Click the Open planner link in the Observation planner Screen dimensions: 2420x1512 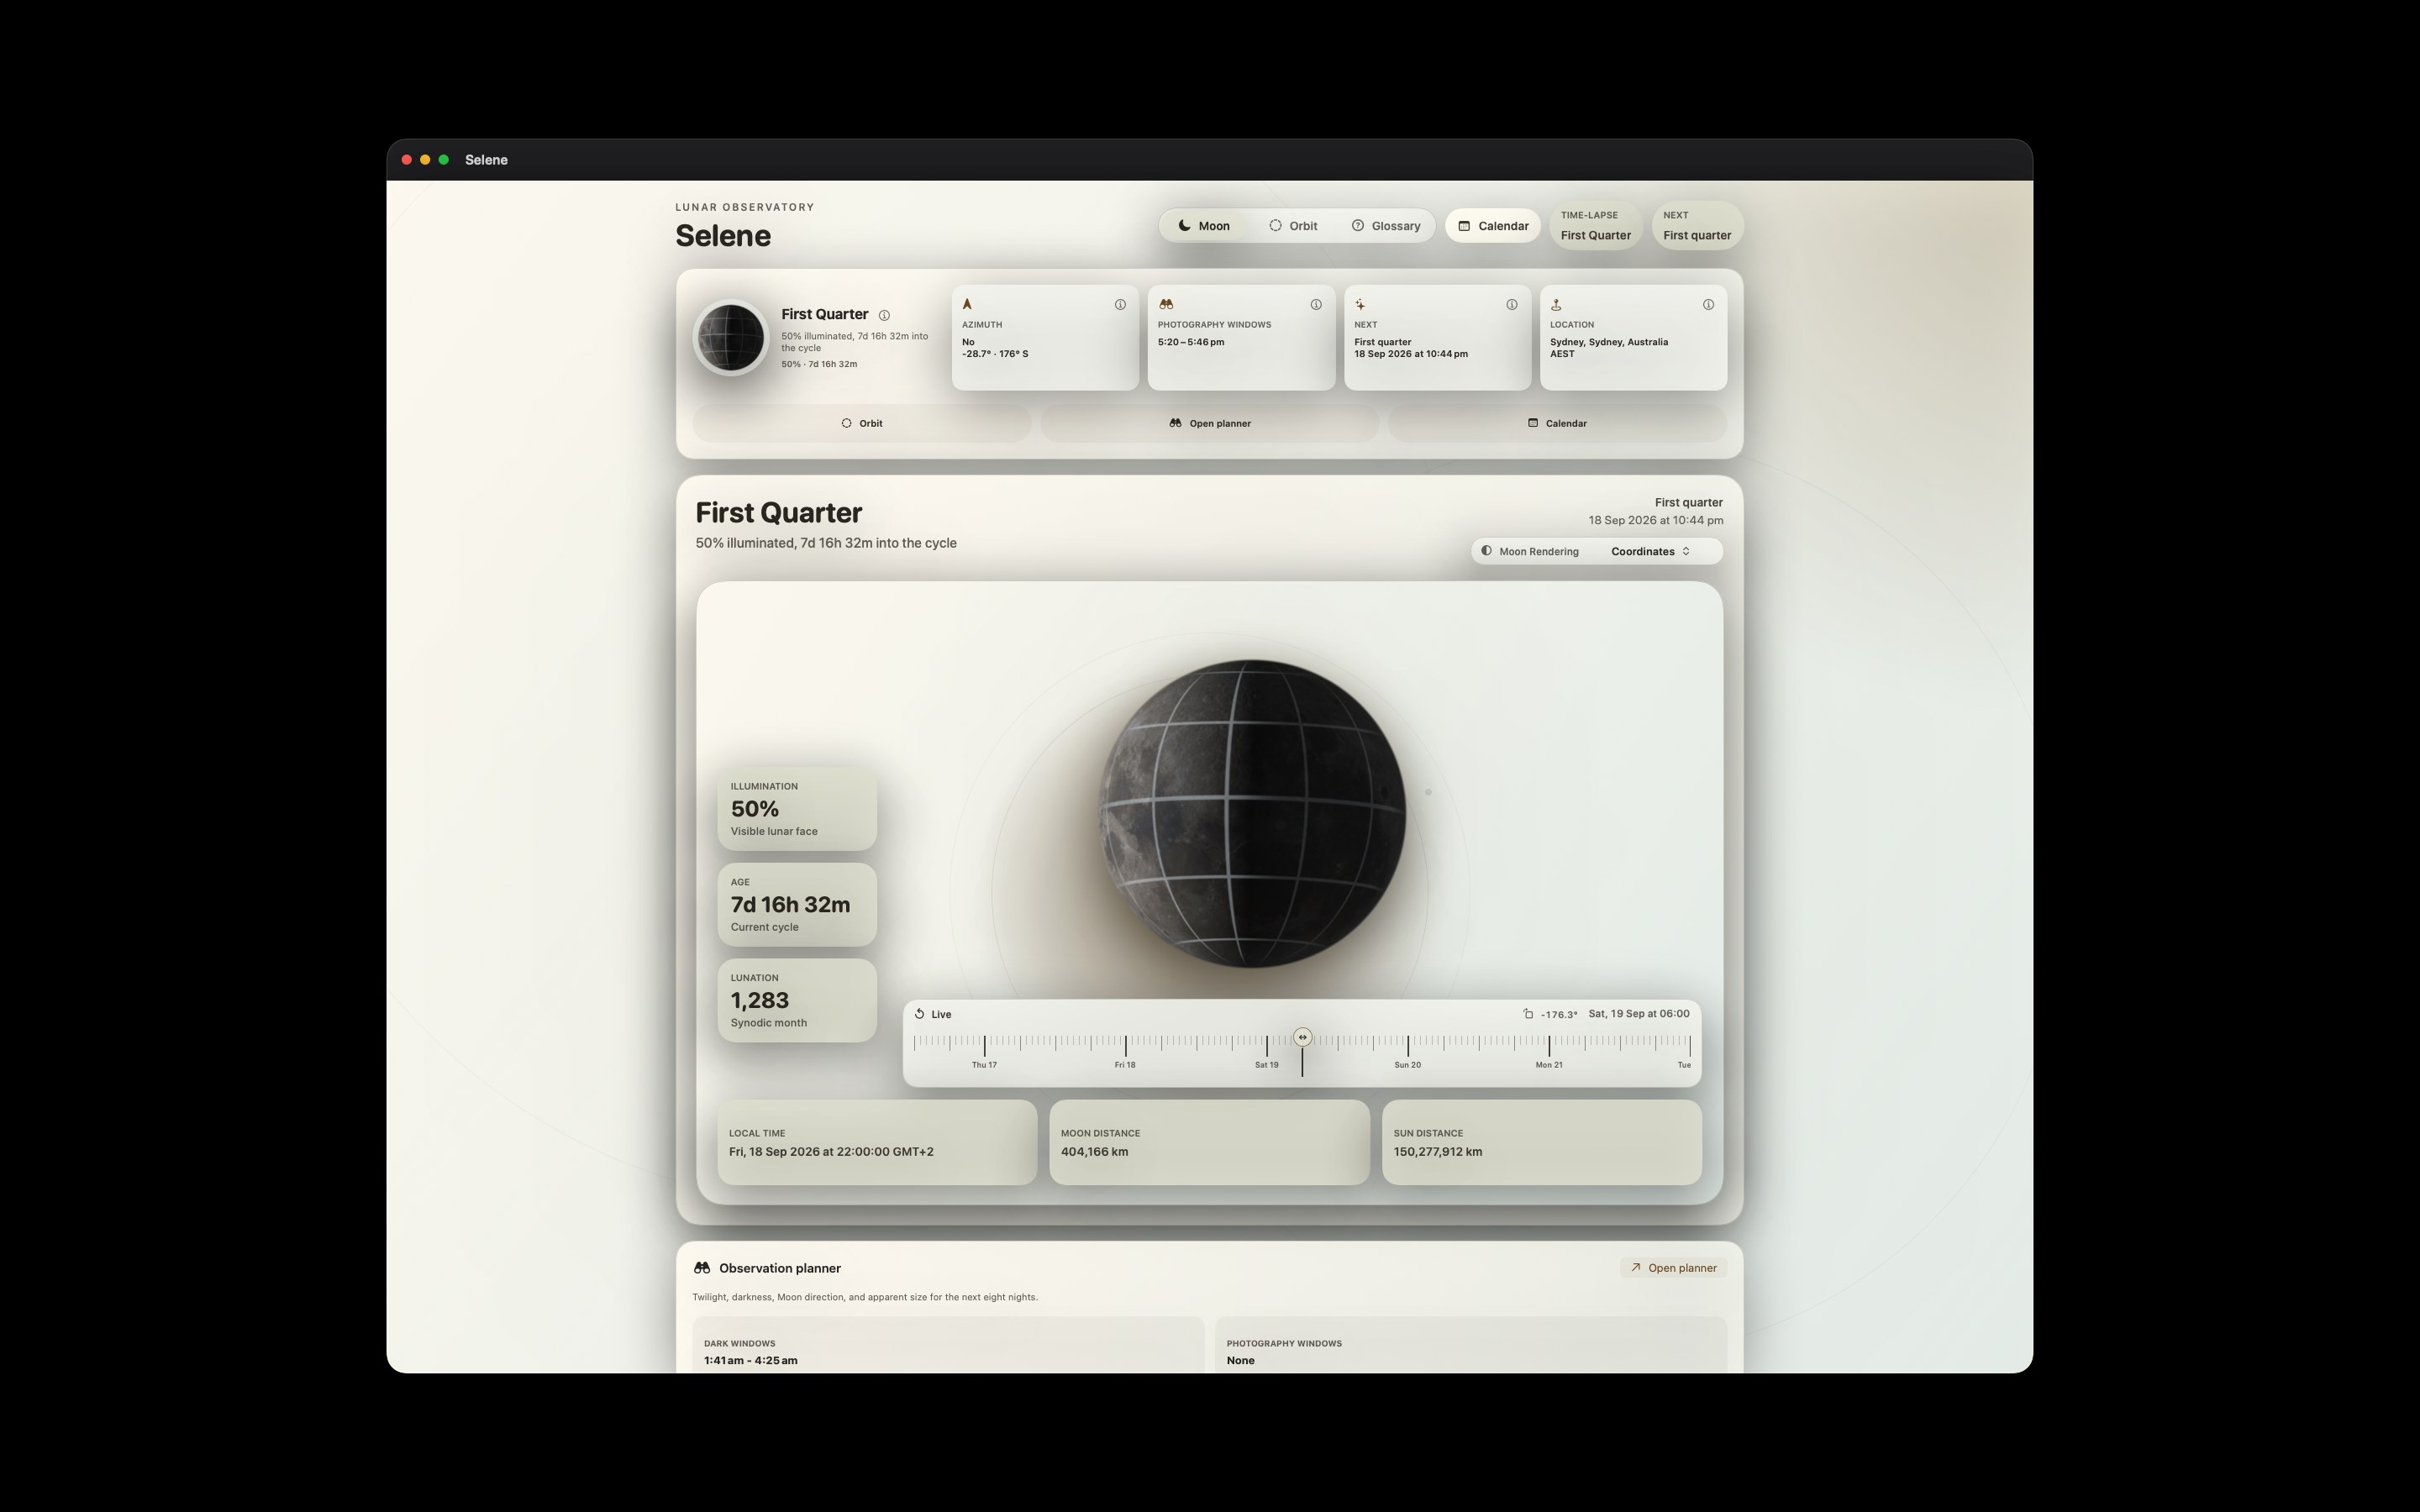1673,1268
